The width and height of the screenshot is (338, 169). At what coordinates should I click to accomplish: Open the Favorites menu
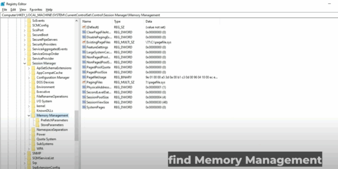click(x=36, y=10)
